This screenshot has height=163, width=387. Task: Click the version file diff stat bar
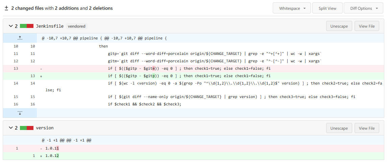(x=27, y=128)
